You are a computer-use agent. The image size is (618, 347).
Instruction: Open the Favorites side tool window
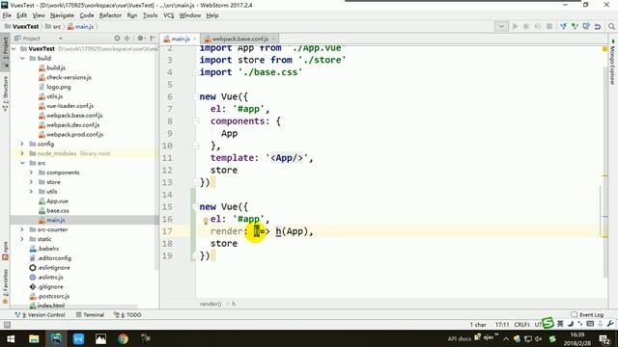pos(5,286)
